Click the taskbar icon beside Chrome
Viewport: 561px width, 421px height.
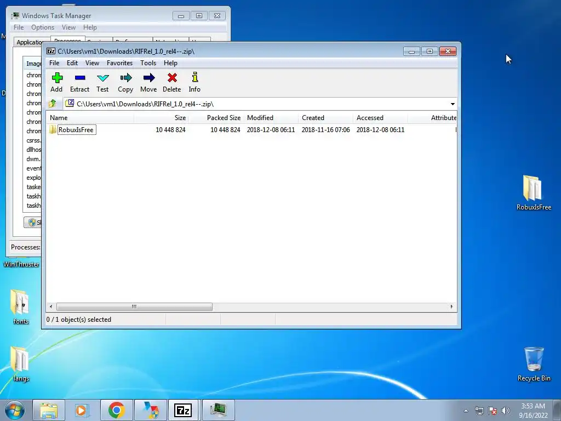[x=151, y=410]
